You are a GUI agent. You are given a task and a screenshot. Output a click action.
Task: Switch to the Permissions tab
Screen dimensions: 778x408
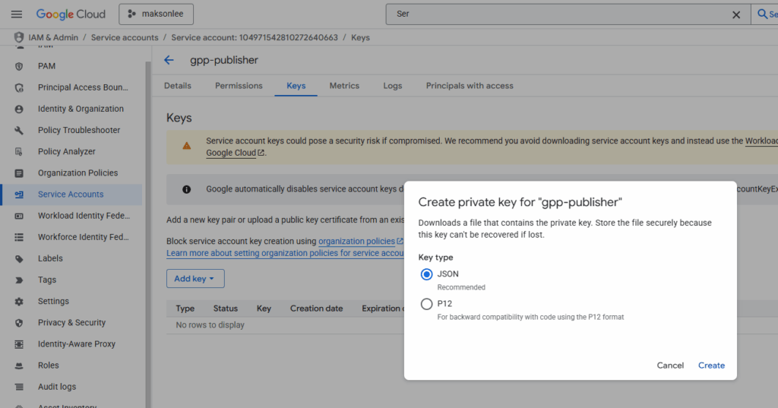[239, 86]
